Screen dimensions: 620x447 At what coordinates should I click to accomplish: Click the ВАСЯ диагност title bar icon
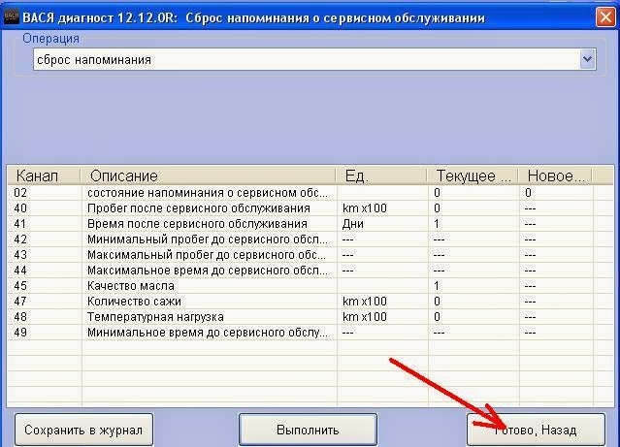point(11,17)
